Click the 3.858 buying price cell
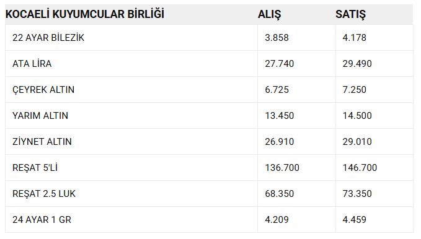Viewport: 421px width, 239px height. tap(277, 38)
